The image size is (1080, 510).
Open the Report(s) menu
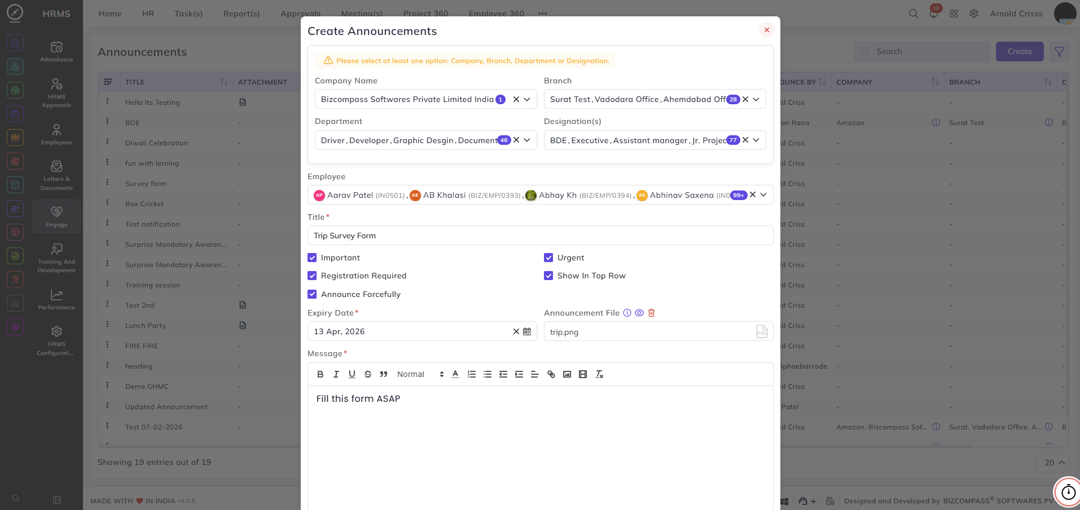[242, 14]
